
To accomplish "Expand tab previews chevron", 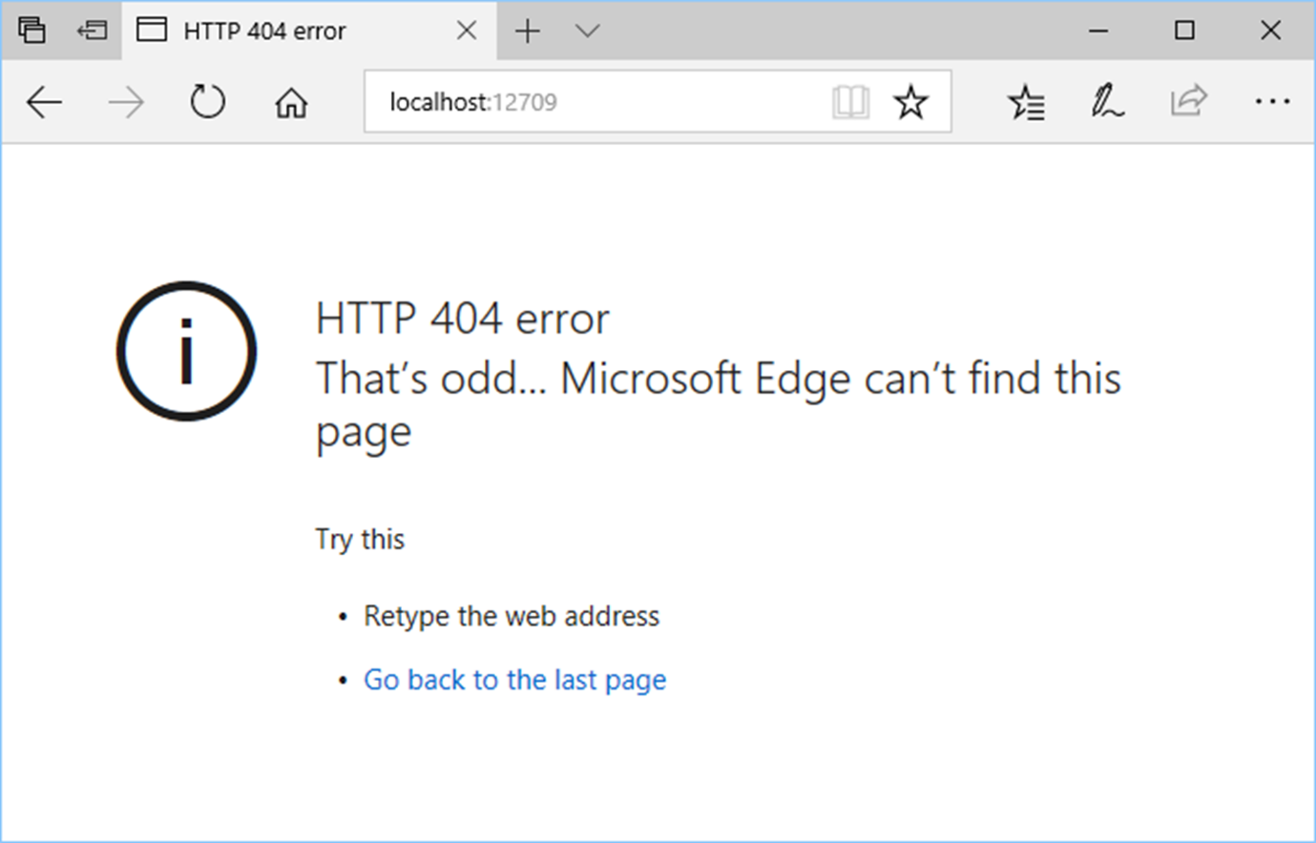I will coord(588,31).
